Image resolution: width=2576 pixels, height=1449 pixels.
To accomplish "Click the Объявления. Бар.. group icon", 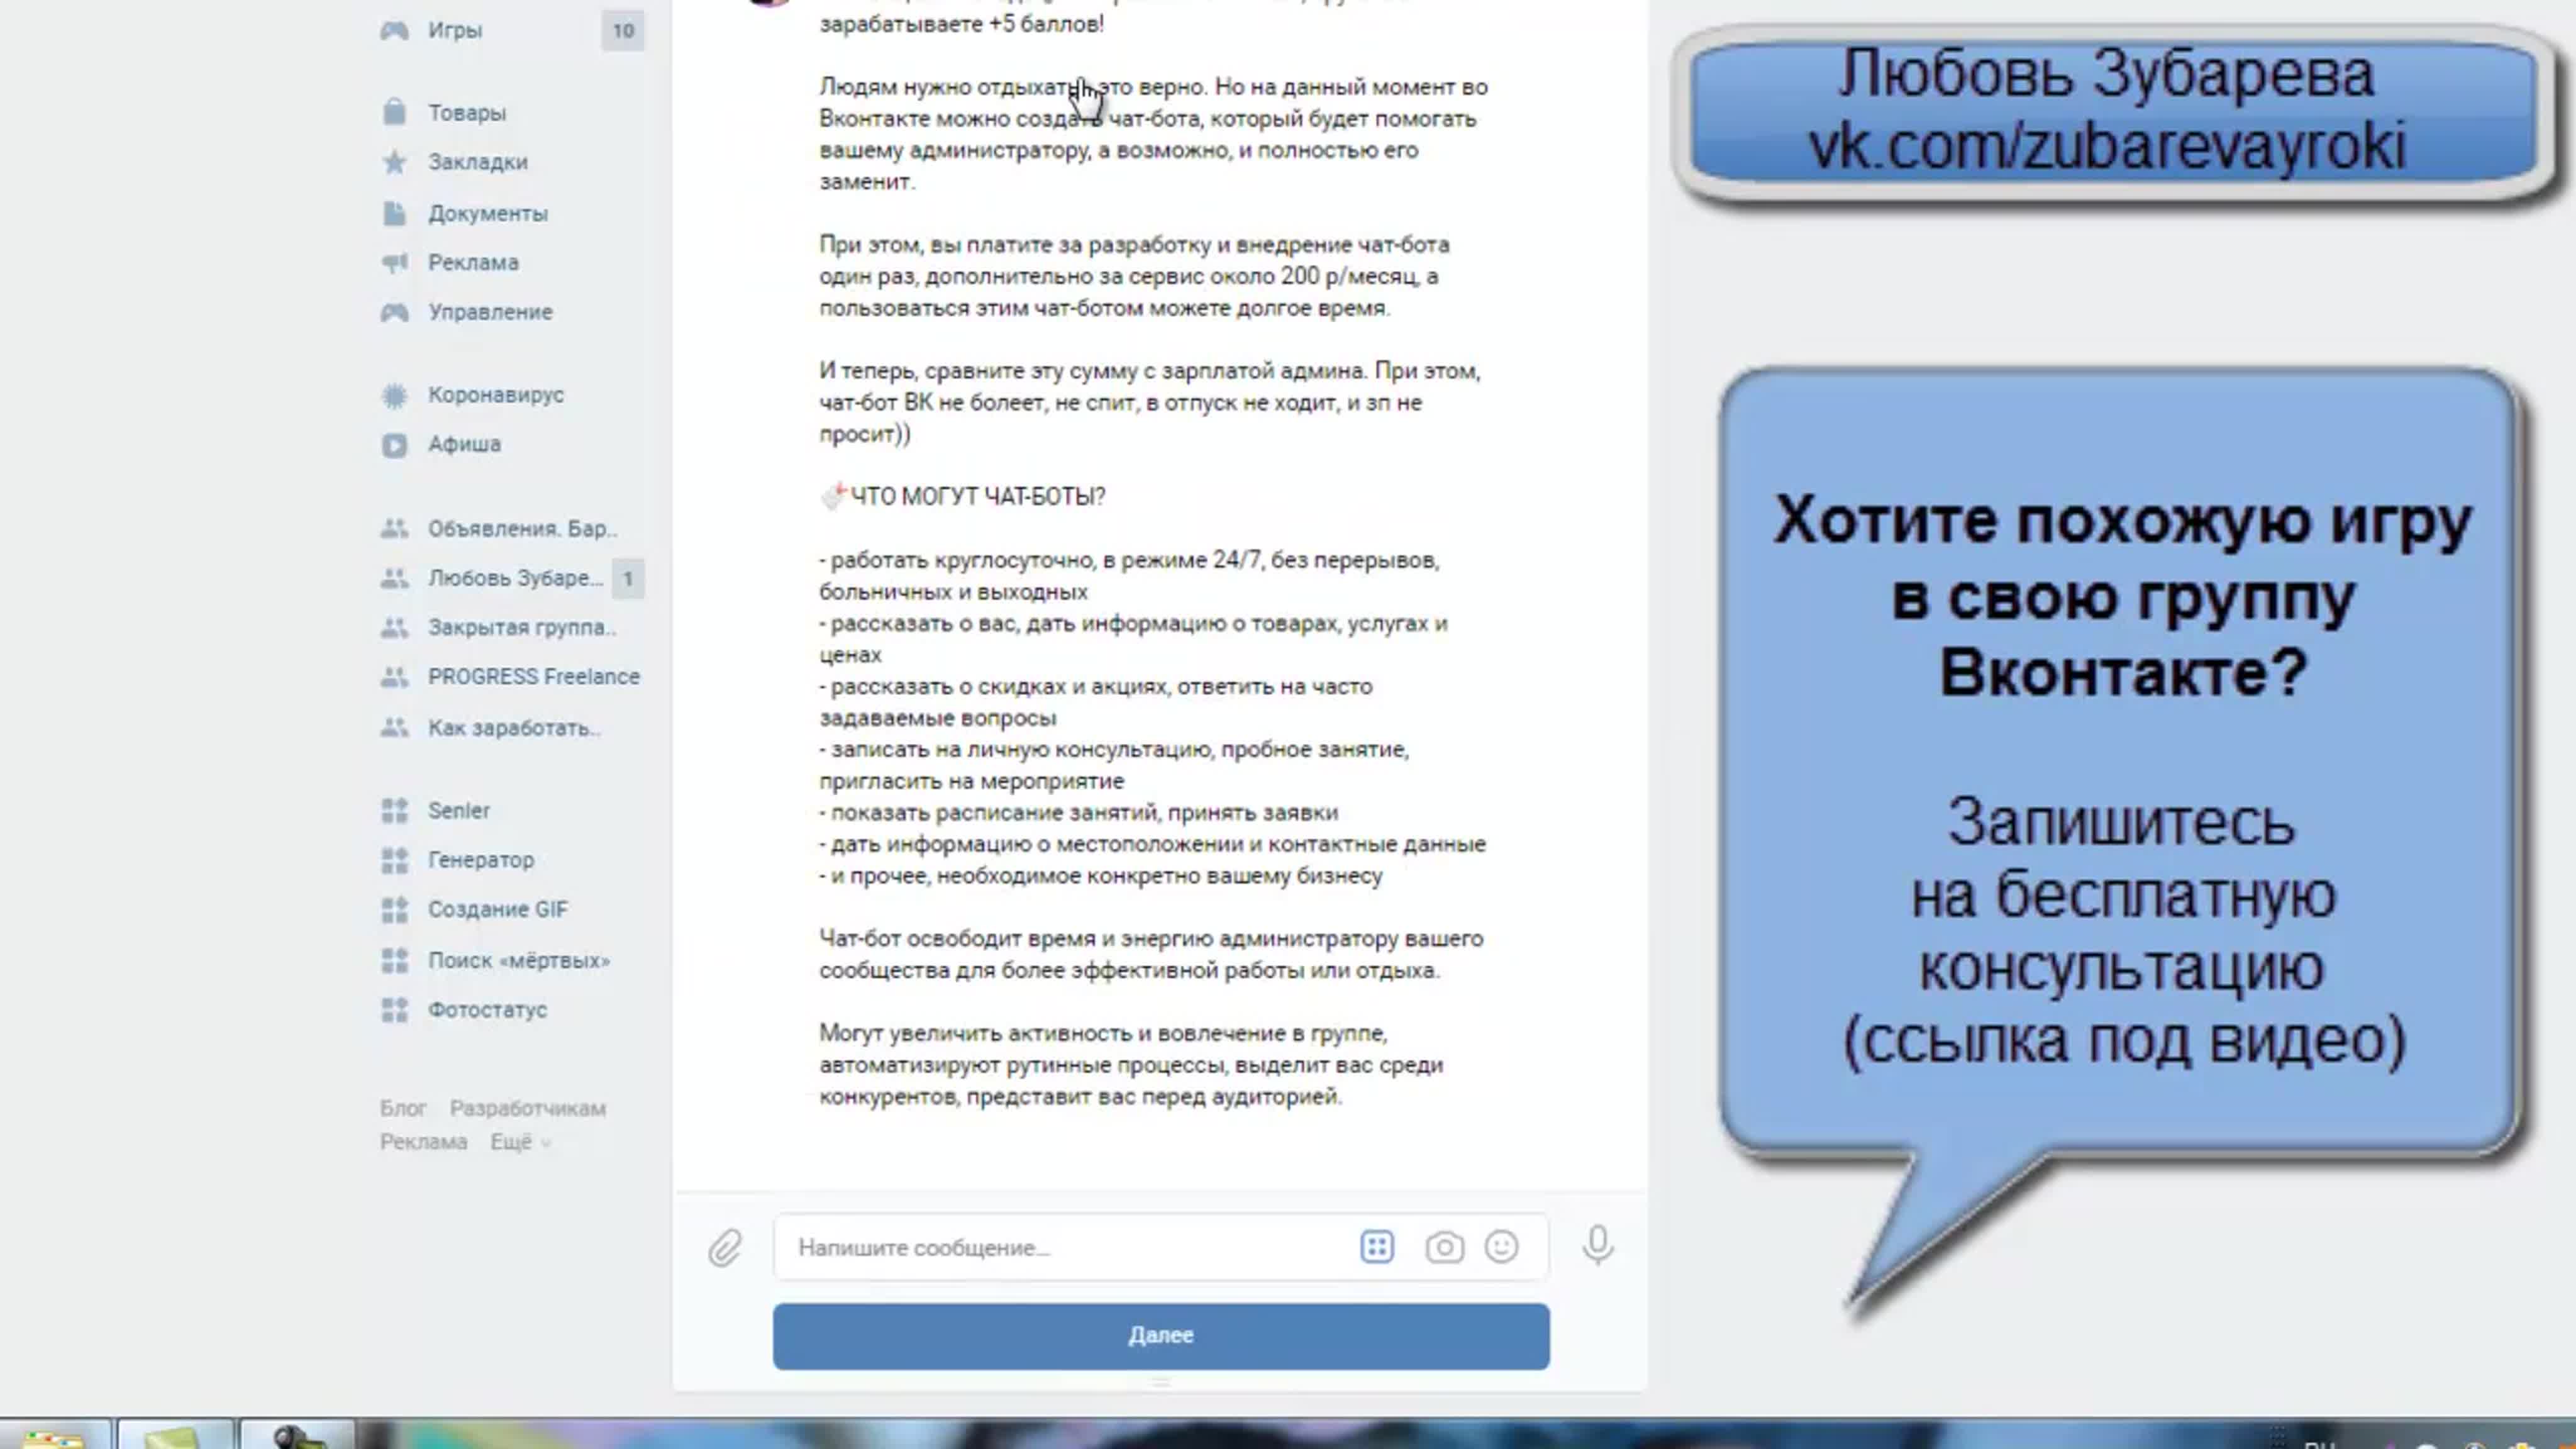I will pos(394,529).
